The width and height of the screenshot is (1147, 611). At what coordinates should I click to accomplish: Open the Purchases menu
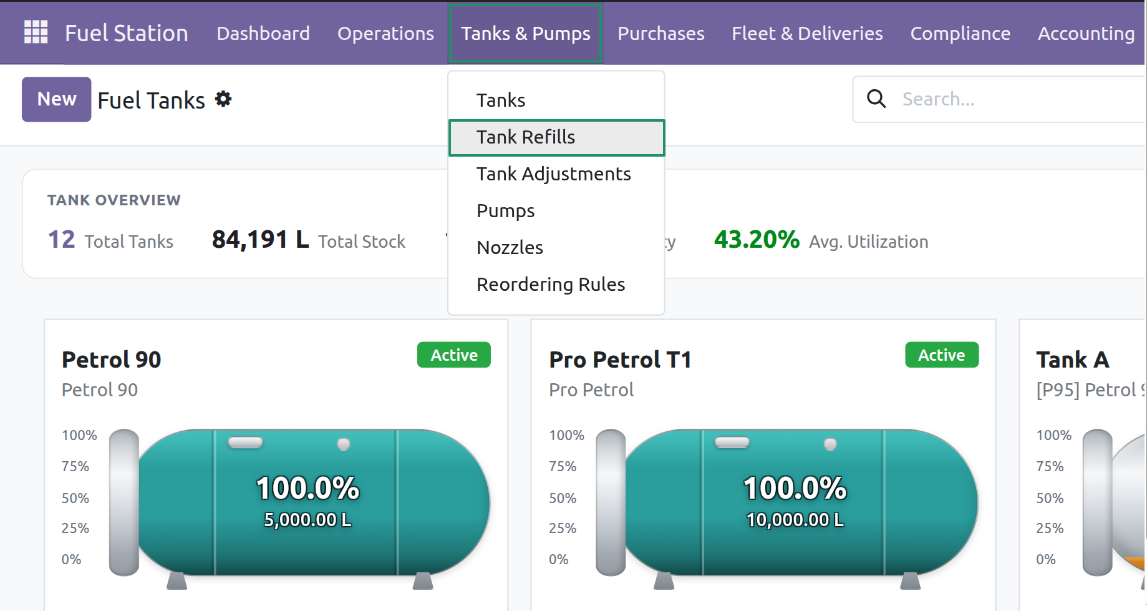661,33
